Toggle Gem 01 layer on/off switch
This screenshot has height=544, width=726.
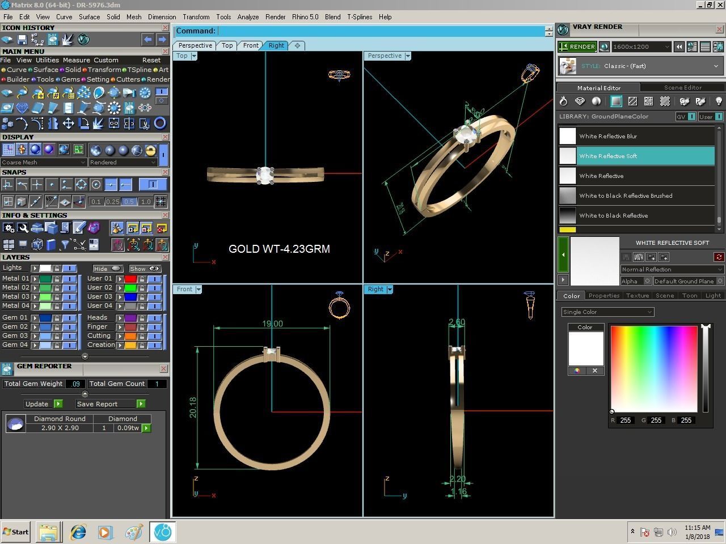(69, 318)
